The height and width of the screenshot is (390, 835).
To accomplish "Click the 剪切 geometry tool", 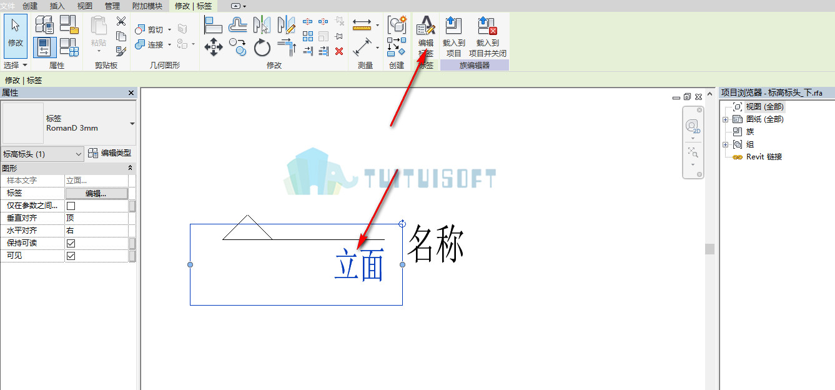I will [x=149, y=29].
